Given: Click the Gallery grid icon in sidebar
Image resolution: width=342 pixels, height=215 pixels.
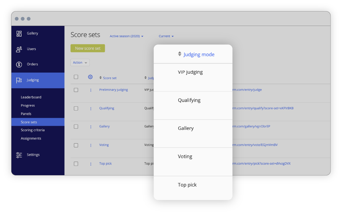Looking at the screenshot, I should click(19, 34).
